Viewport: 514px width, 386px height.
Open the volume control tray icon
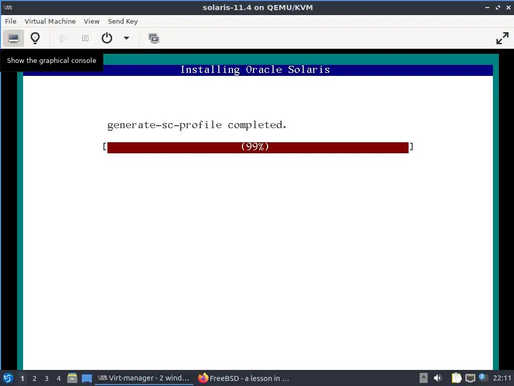438,378
